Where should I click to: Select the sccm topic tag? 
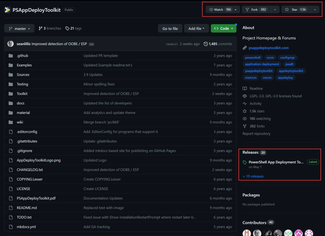click(270, 58)
